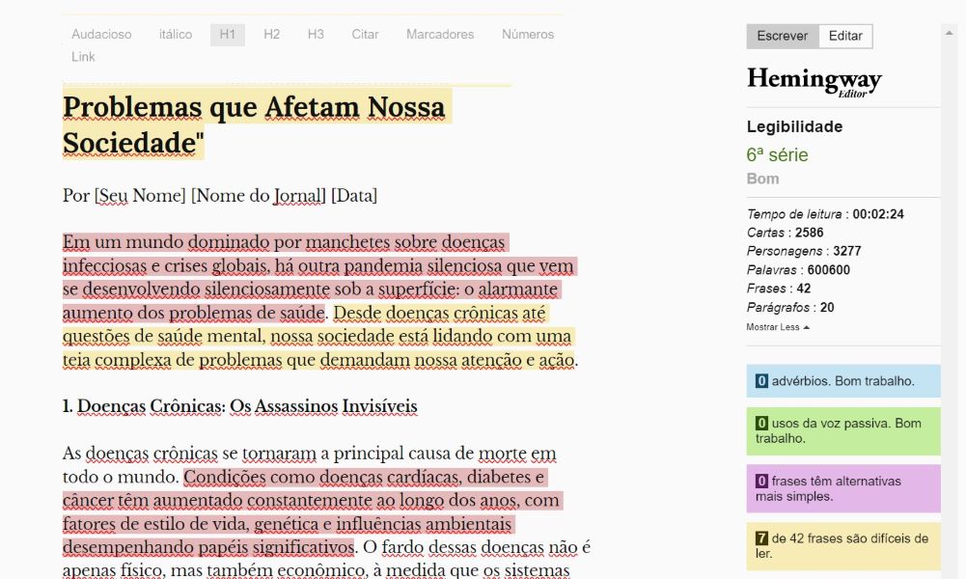Image resolution: width=966 pixels, height=579 pixels.
Task: Select the advérbios blue summary box
Action: [x=843, y=380]
